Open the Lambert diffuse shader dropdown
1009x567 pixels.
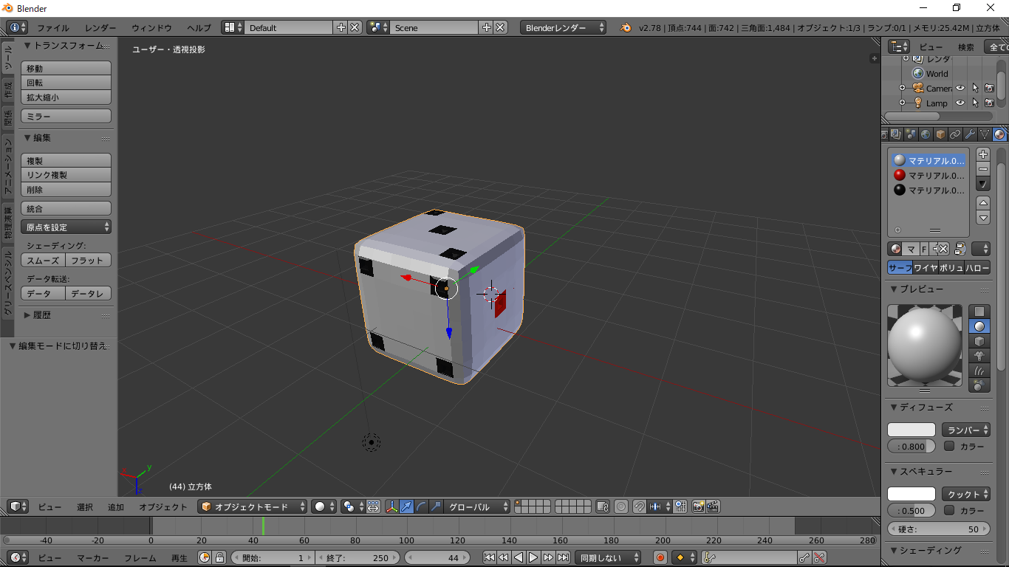965,430
